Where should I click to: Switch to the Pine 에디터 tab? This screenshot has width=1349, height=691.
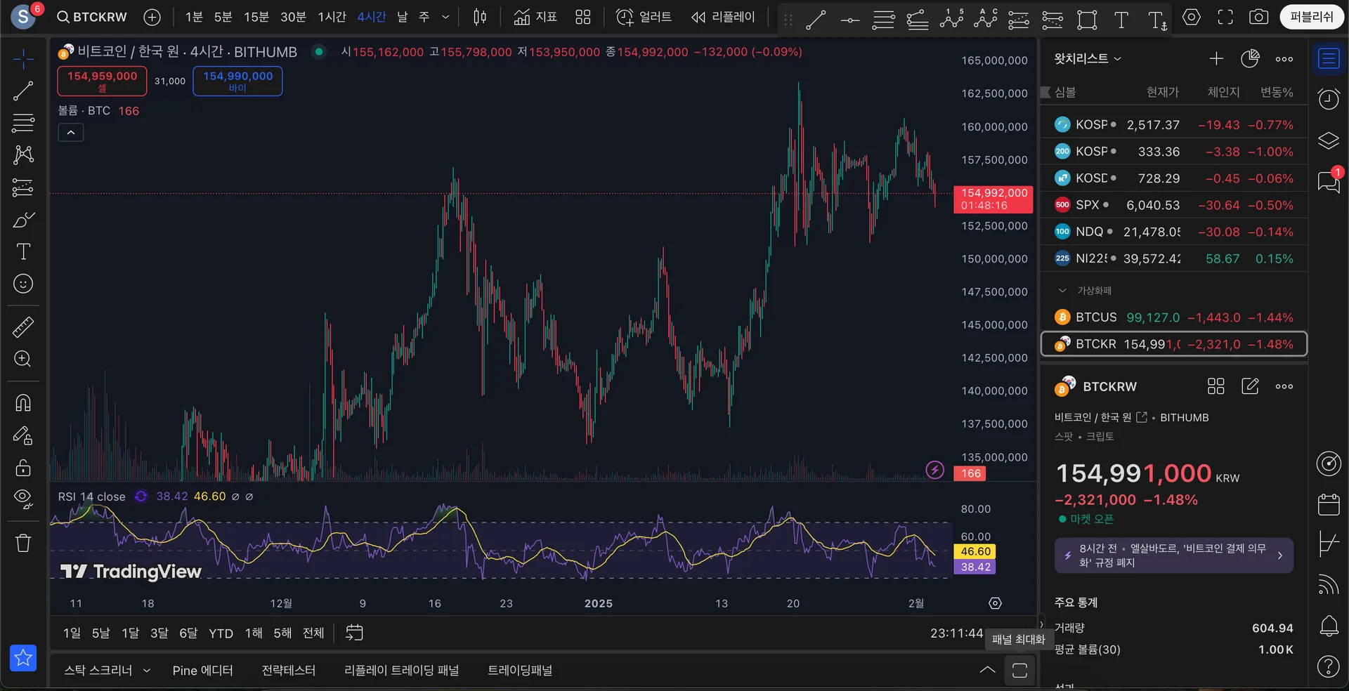point(202,671)
